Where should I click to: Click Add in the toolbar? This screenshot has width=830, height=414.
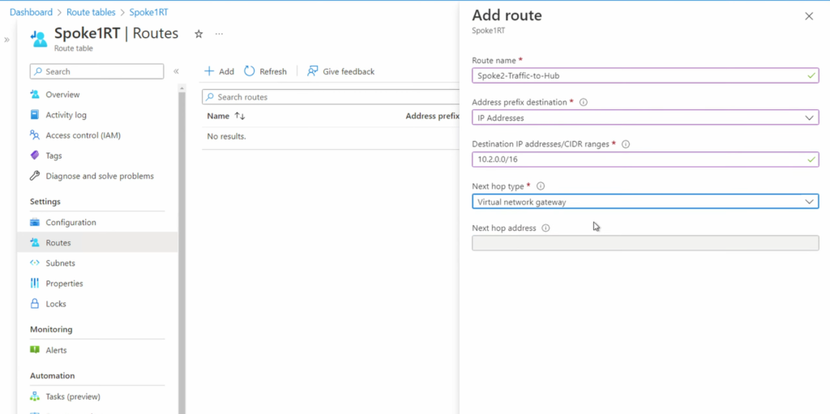click(x=219, y=71)
